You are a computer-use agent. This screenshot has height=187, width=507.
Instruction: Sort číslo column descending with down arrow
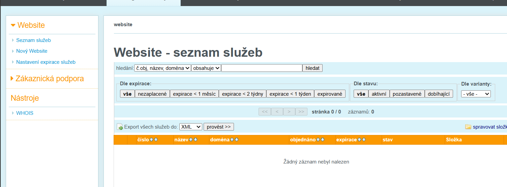(x=156, y=140)
